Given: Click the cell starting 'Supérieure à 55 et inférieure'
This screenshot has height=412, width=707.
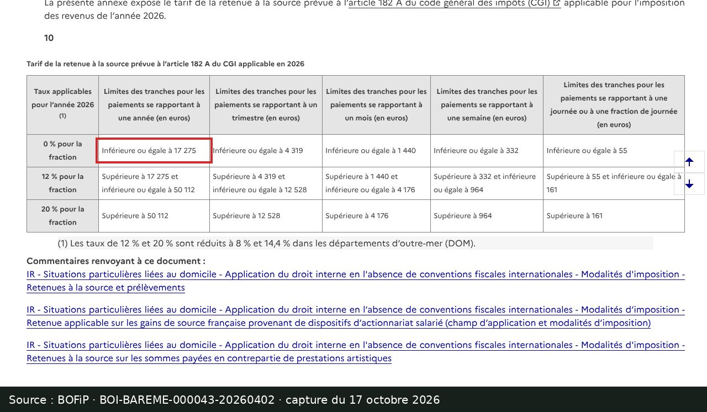Looking at the screenshot, I should pyautogui.click(x=614, y=183).
